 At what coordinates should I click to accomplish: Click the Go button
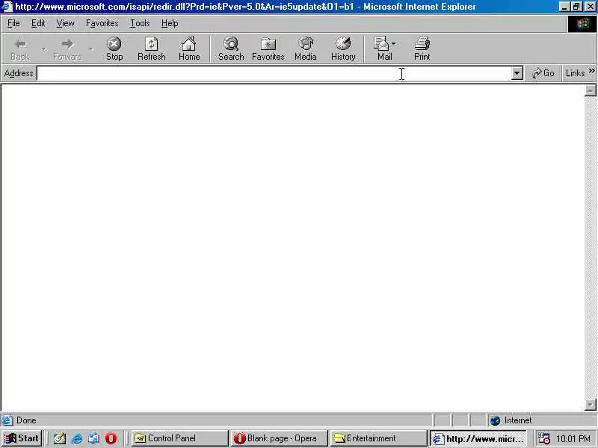tap(543, 73)
